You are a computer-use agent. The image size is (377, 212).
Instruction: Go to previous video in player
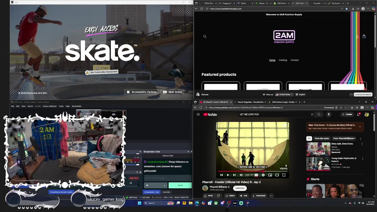coord(221,175)
